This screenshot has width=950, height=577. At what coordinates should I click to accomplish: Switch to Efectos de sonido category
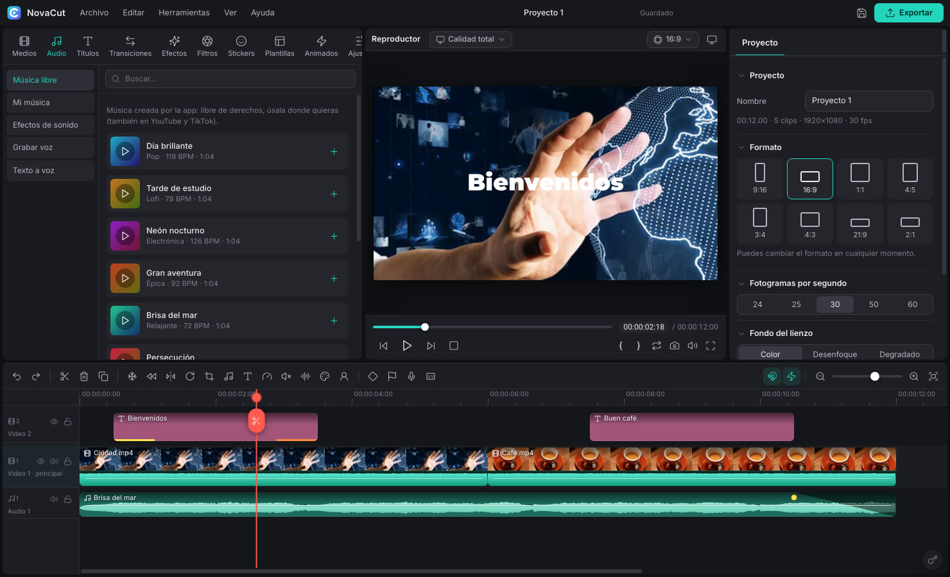50,125
